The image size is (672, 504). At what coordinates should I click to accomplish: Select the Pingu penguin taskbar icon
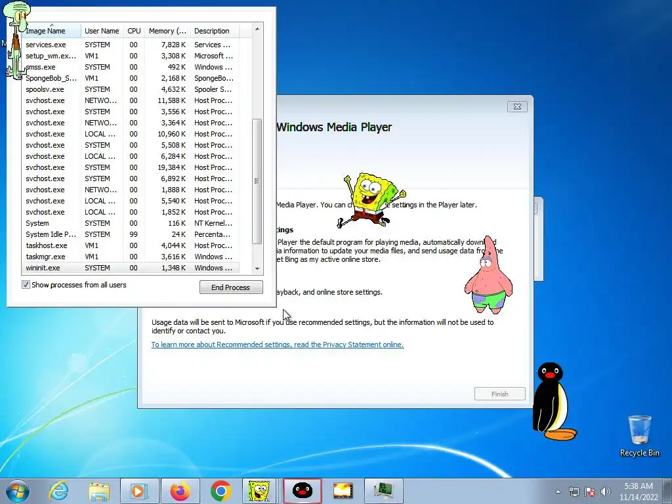click(x=302, y=491)
